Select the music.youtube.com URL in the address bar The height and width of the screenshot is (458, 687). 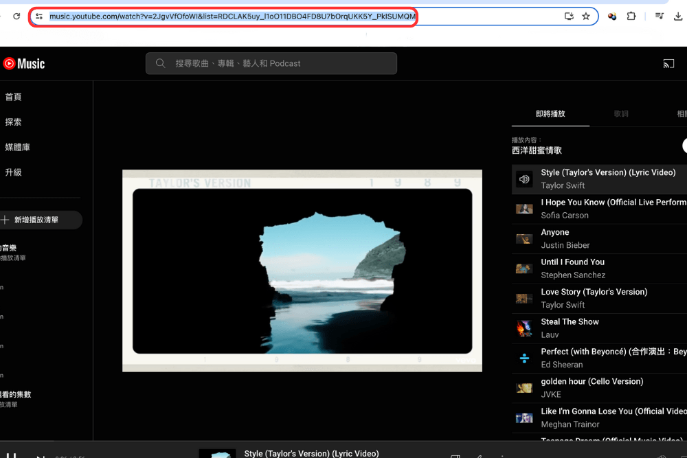click(x=232, y=16)
